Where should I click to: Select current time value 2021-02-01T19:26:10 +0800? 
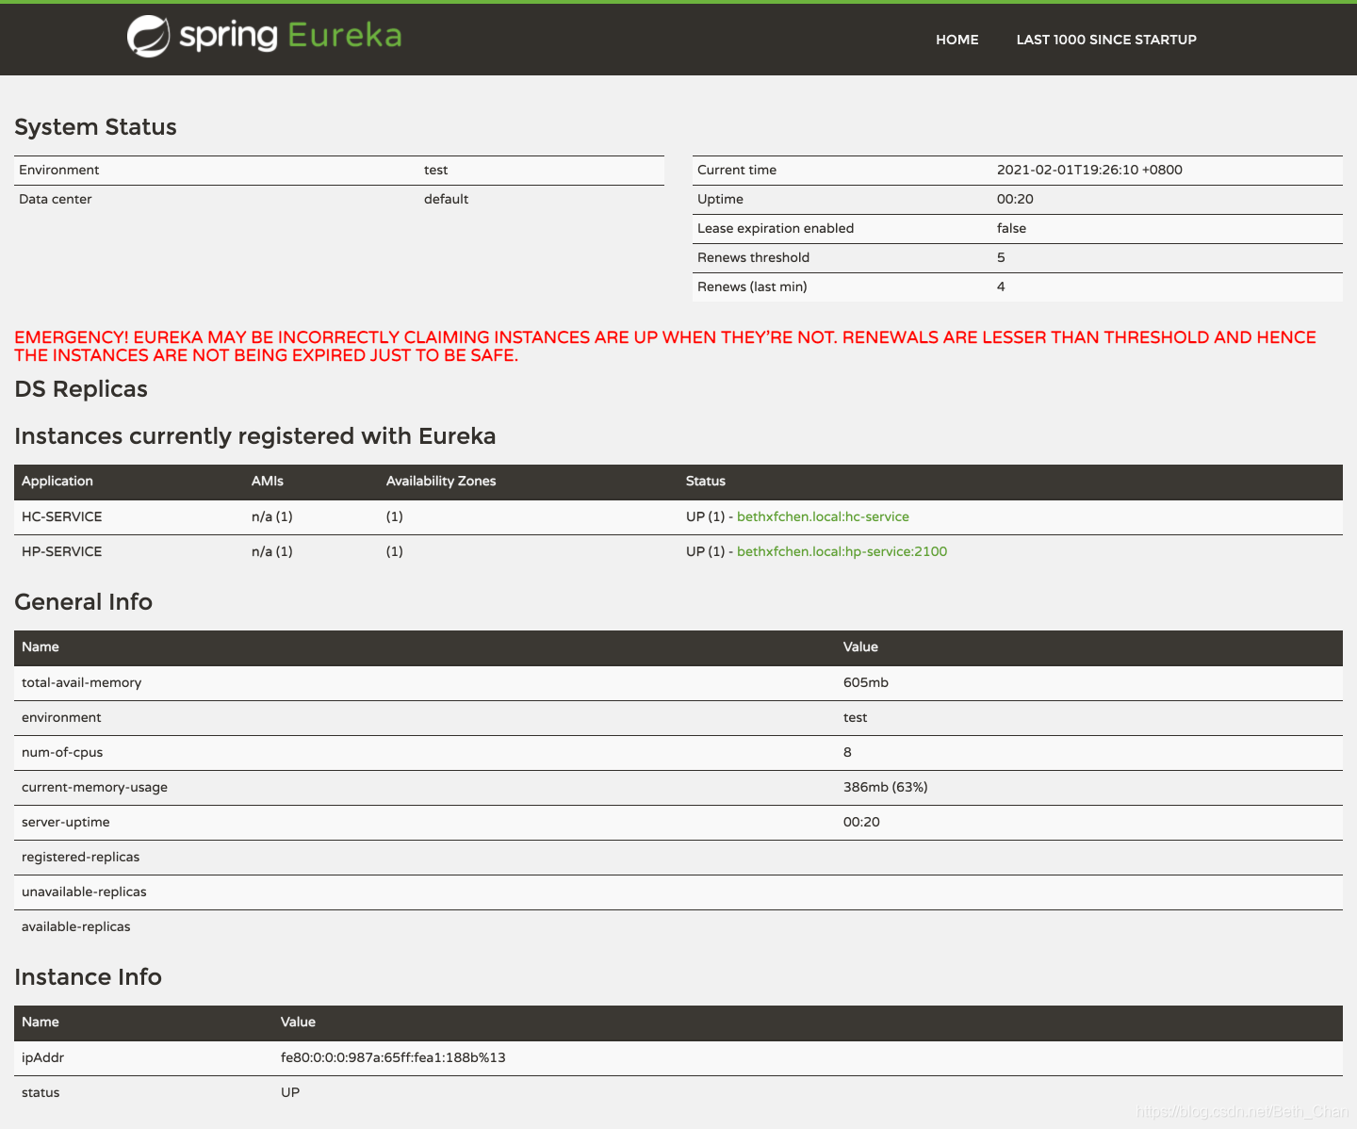[x=1089, y=170]
